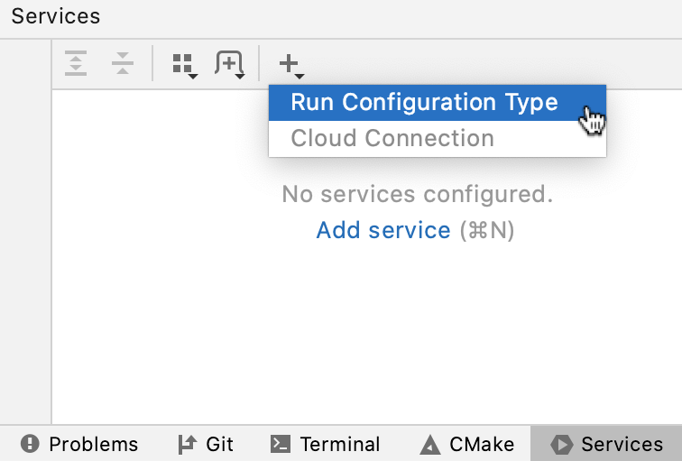Click the Services panel title header
The height and width of the screenshot is (461, 682).
(56, 17)
